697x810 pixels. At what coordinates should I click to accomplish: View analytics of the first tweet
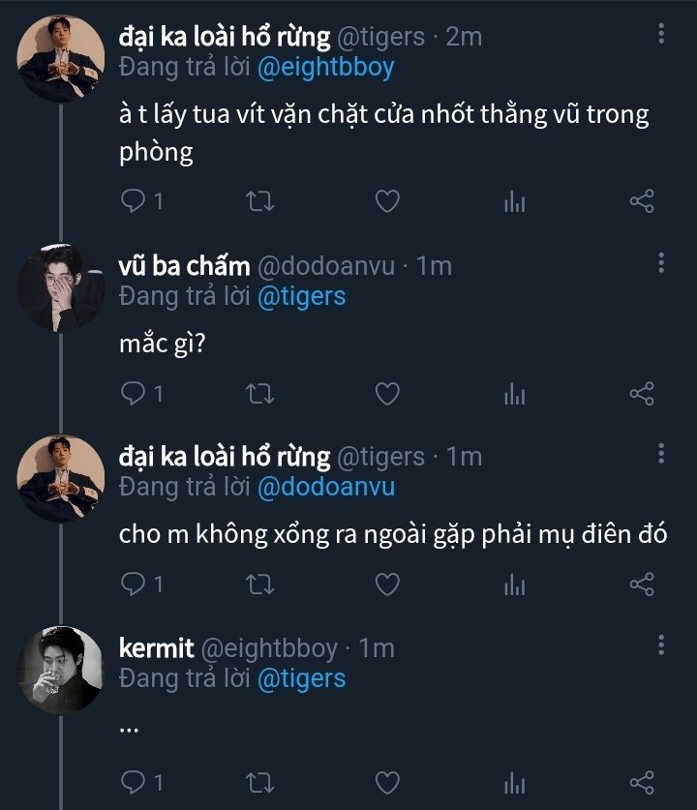tap(514, 201)
